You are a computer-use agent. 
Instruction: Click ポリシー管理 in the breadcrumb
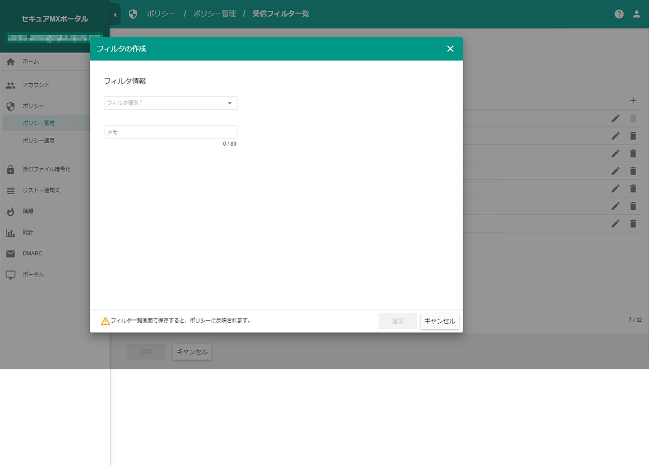pyautogui.click(x=214, y=14)
